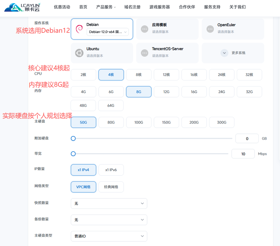Screen dimensions: 280x246
Task: Choose 32G memory option
Action: [249, 92]
